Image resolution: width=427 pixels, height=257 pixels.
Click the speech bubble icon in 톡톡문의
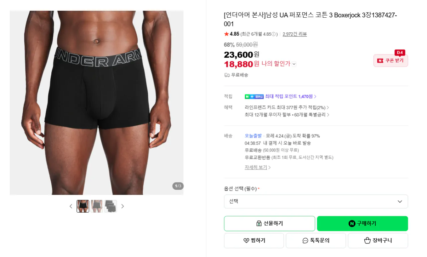coord(305,240)
